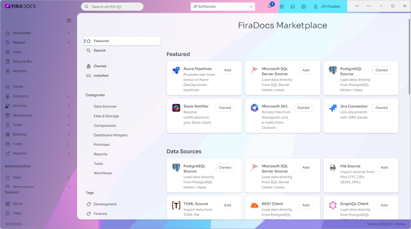Screen dimensions: 411x229
Task: Select the Promises category
Action: coord(101,145)
